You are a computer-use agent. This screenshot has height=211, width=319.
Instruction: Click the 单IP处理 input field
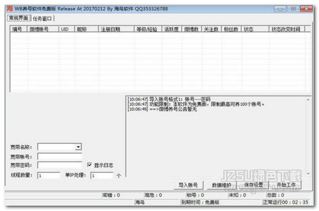tap(102, 176)
